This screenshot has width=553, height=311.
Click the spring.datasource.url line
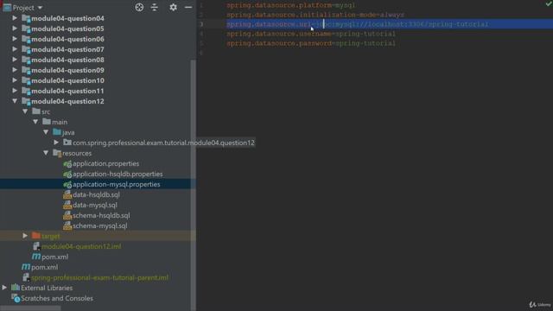pyautogui.click(x=357, y=24)
